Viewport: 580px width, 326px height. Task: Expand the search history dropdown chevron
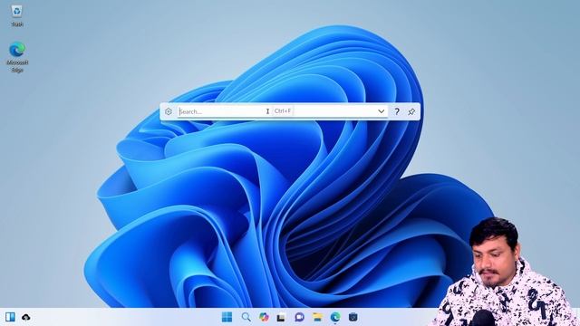382,111
